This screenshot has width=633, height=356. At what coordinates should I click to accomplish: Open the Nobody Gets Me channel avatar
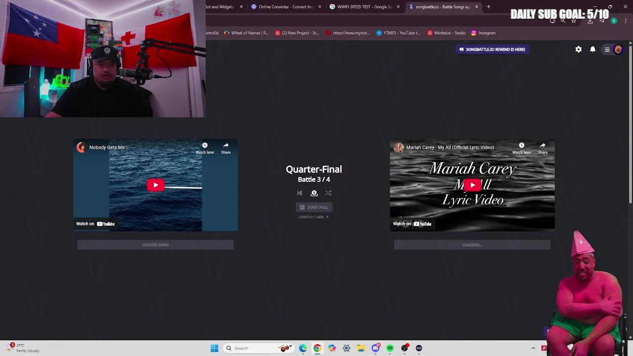coord(81,147)
